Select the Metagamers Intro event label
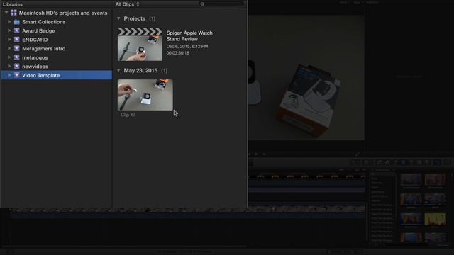This screenshot has height=255, width=454. pos(44,49)
